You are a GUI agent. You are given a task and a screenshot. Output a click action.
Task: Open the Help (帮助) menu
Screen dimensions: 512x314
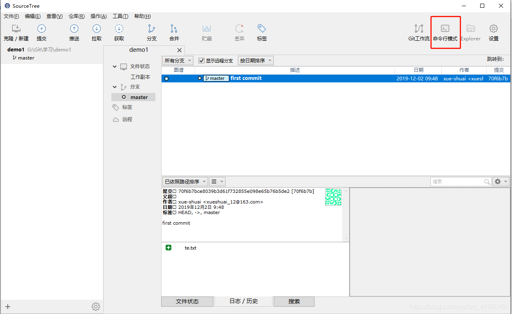142,16
